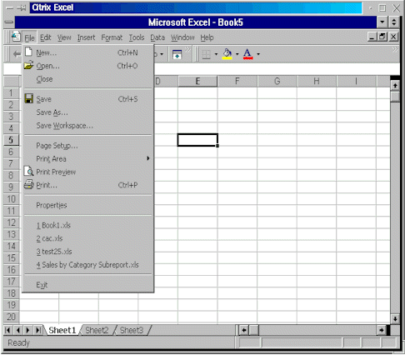Go to next sheet tab navigation arrow

27,330
